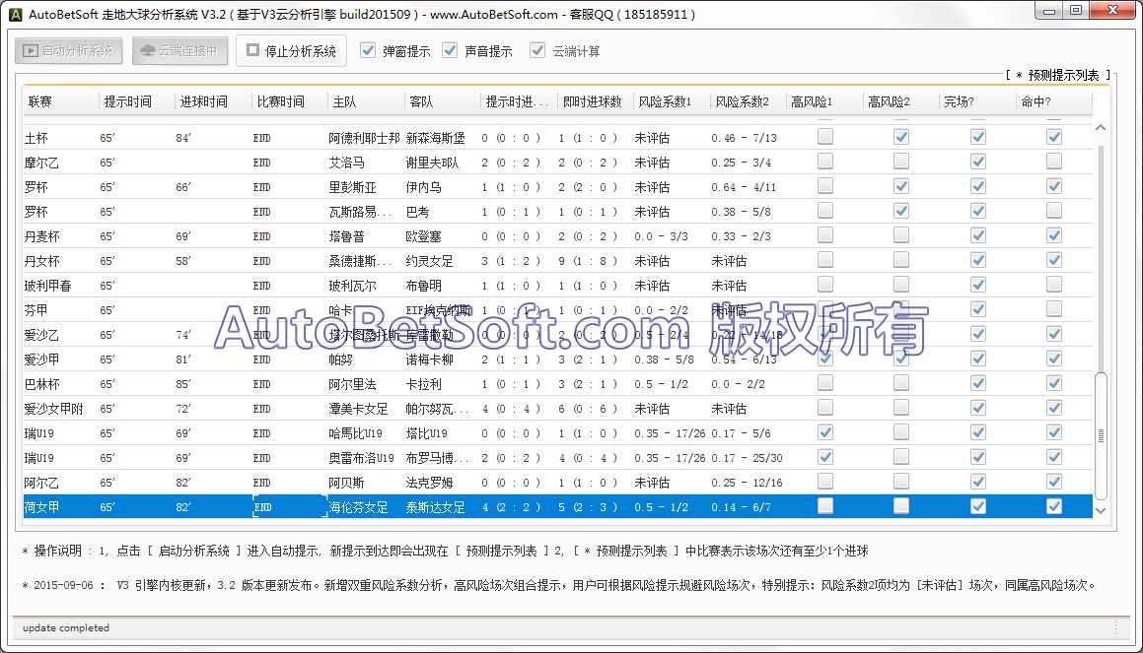The height and width of the screenshot is (653, 1143).
Task: Click the table scrollbar down arrow
Action: (x=1101, y=511)
